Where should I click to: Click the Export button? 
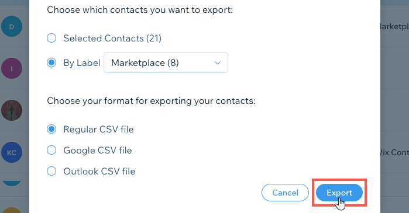pyautogui.click(x=339, y=193)
